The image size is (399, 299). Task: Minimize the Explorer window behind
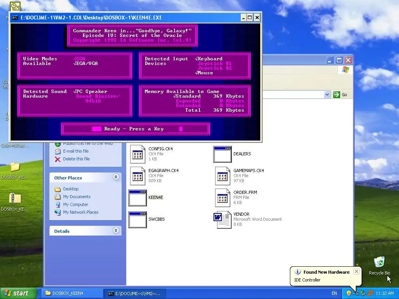tap(330, 60)
